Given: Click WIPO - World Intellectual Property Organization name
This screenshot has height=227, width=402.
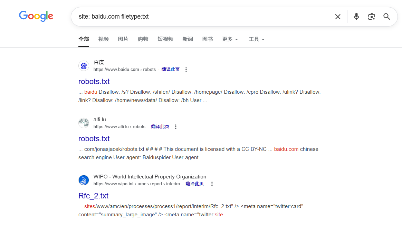Looking at the screenshot, I should click(150, 177).
